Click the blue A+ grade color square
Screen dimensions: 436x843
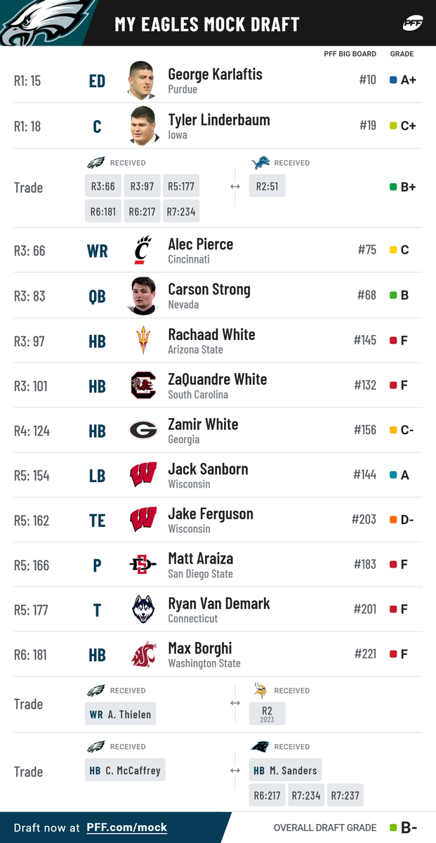[x=393, y=80]
